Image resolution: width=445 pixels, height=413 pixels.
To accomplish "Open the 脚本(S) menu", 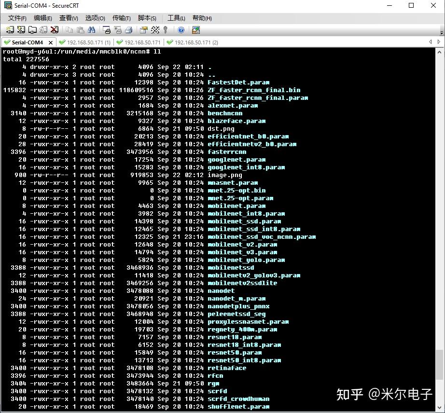I will point(146,18).
